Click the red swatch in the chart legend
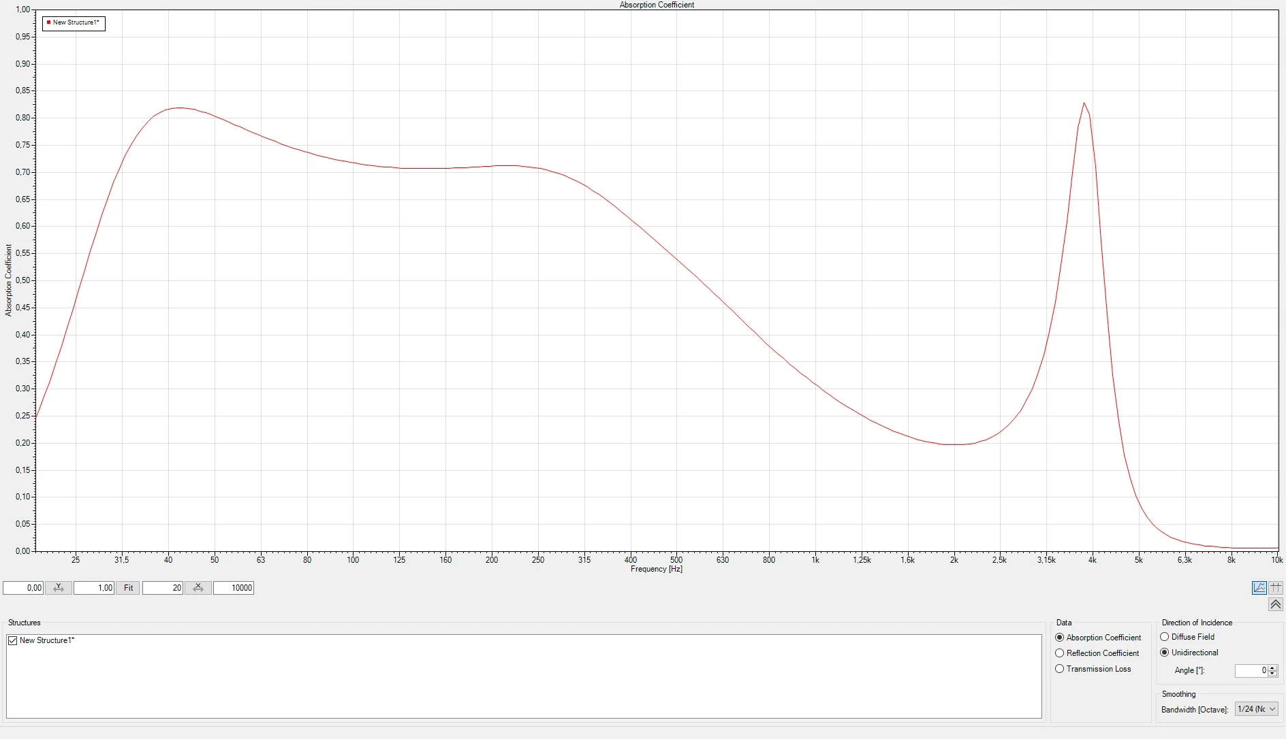The width and height of the screenshot is (1286, 739). (x=48, y=22)
